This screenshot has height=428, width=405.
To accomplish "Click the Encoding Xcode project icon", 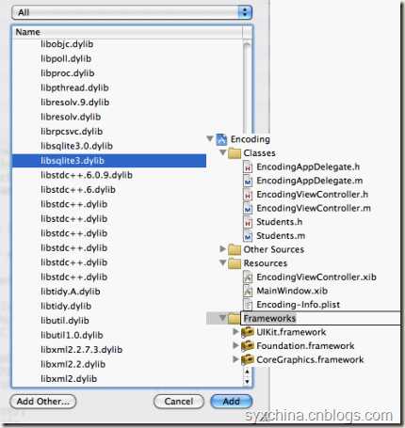I will point(221,139).
